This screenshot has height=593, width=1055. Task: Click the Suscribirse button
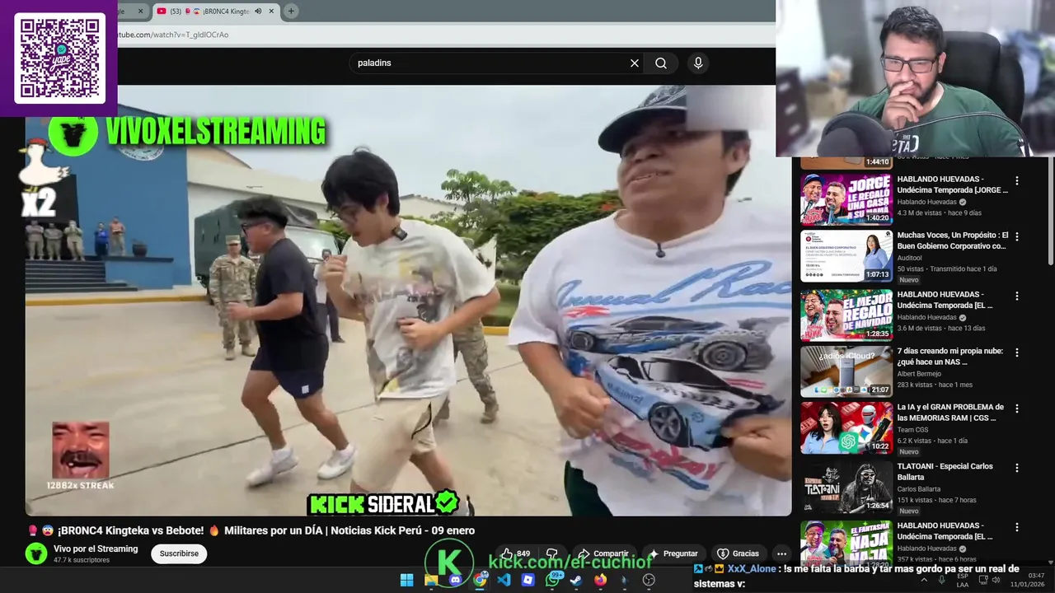(x=179, y=553)
